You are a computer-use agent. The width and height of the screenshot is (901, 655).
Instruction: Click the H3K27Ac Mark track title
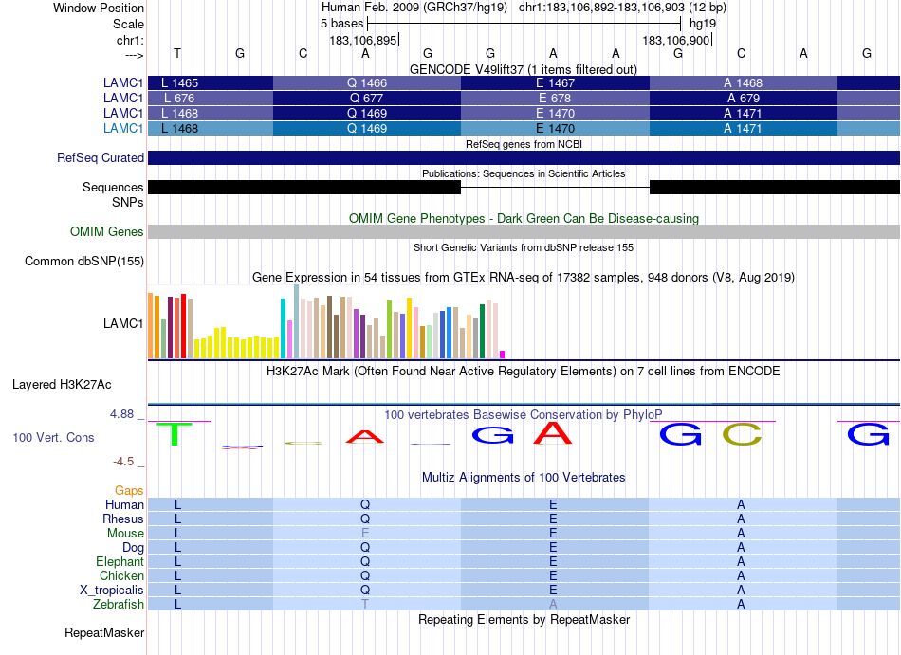pos(524,371)
